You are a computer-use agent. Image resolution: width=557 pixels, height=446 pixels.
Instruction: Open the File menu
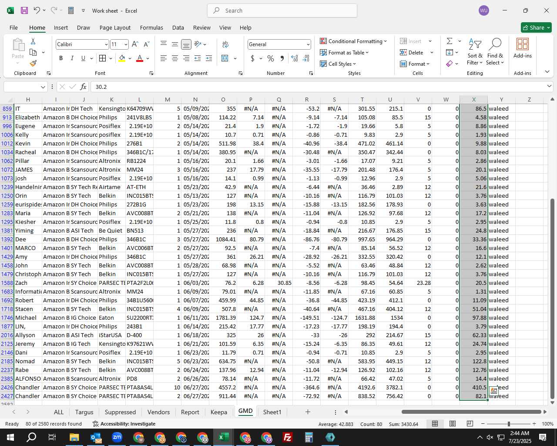[x=14, y=27]
